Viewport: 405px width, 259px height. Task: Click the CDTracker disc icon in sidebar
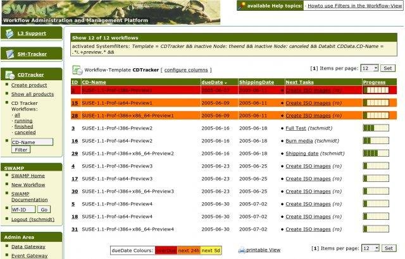[10, 75]
